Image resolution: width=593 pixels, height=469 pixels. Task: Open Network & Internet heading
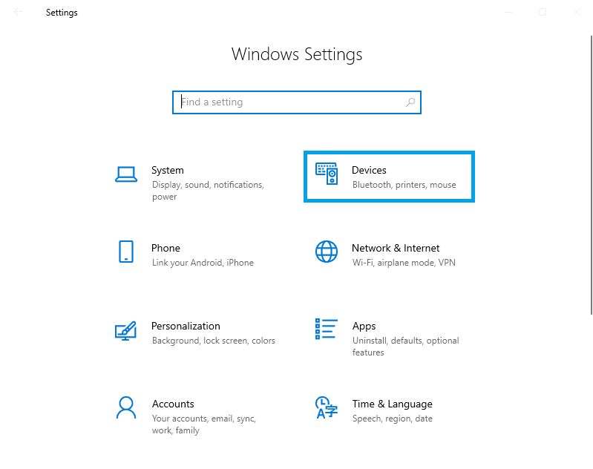[396, 248]
